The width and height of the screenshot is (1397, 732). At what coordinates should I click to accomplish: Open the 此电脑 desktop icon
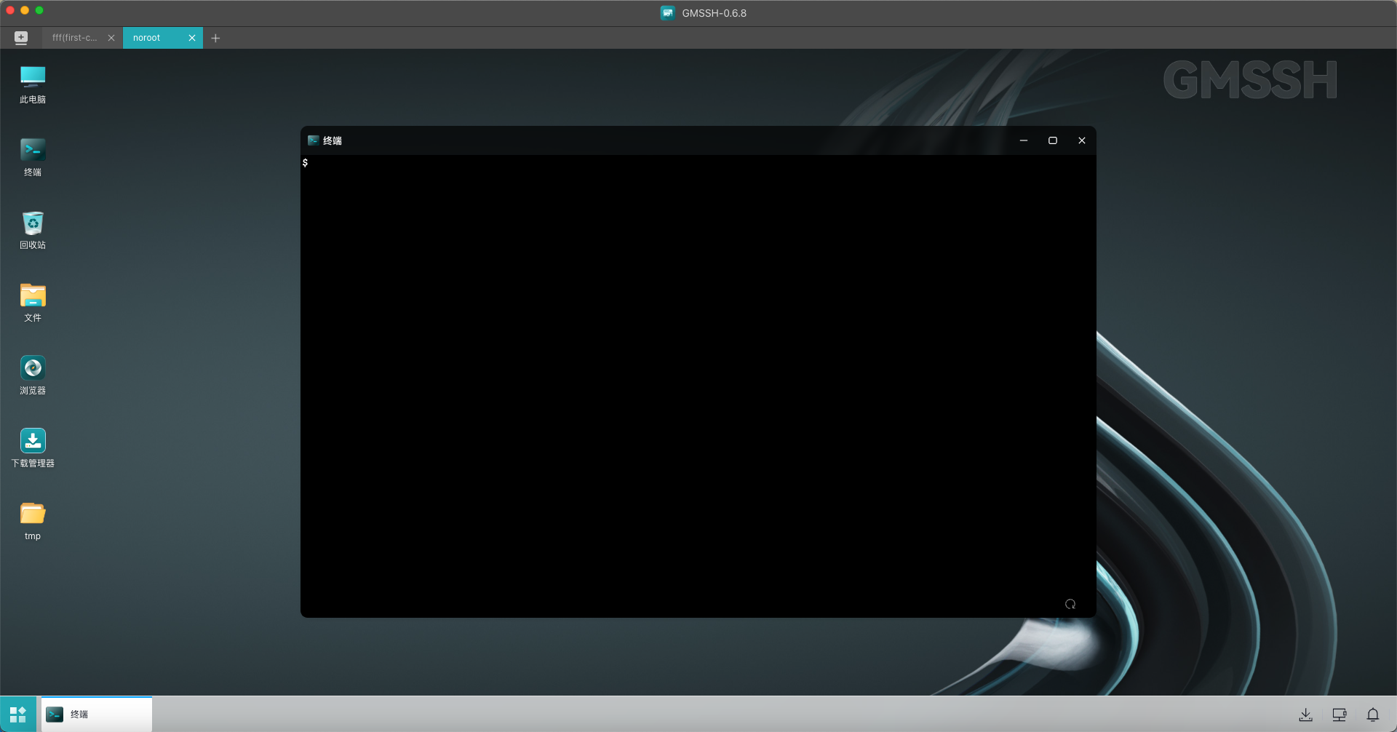pos(33,84)
